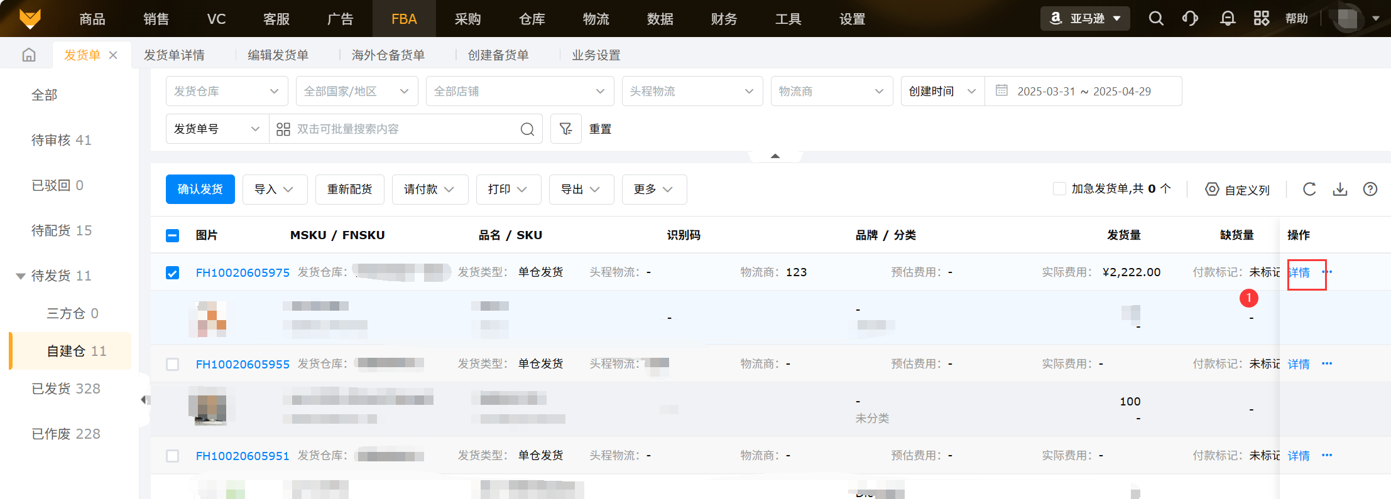Click the 重新配货 button
Image resolution: width=1391 pixels, height=499 pixels.
(350, 190)
